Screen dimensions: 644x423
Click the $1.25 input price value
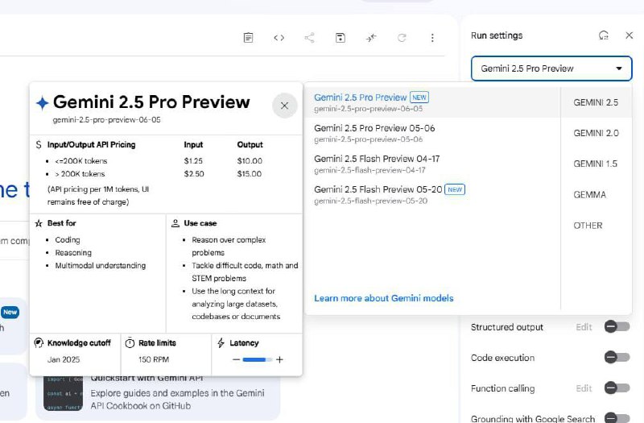point(193,161)
